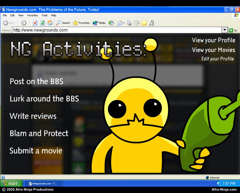
Task: Select Write reviews
Action: coord(33,116)
